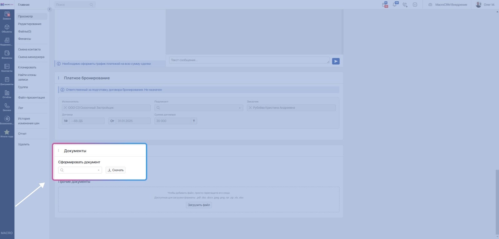Expand the Подписант dropdown
499x239 pixels.
[199, 108]
